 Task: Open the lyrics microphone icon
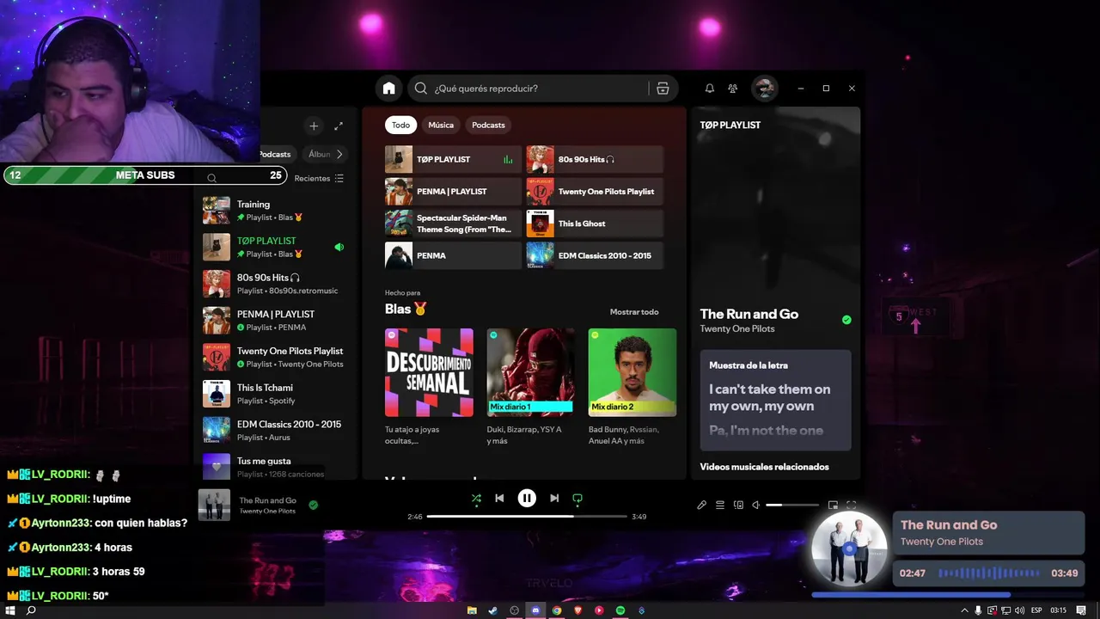pyautogui.click(x=701, y=505)
